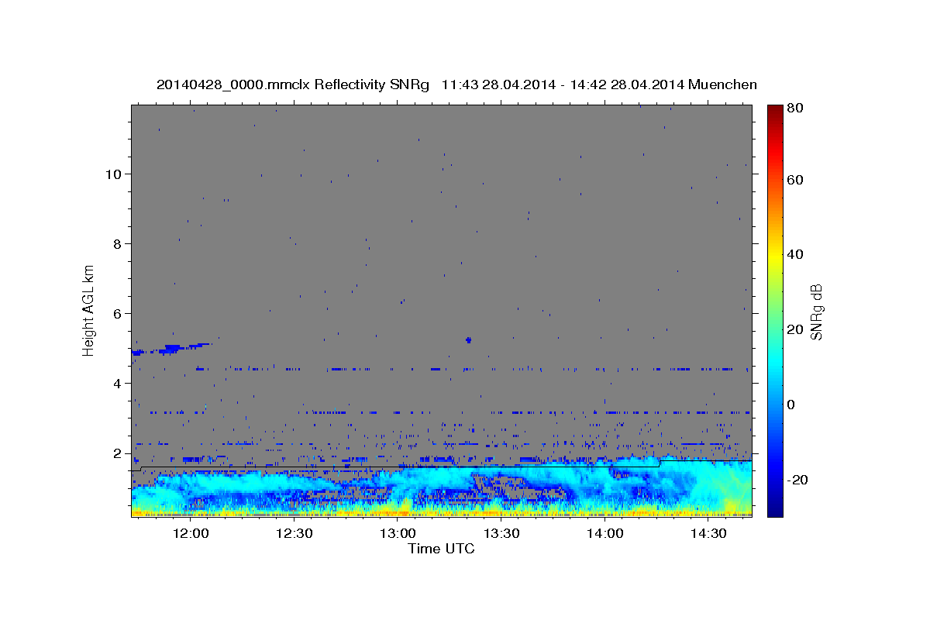Click the 14:00 time tick label
This screenshot has height=620, width=930.
coord(604,534)
